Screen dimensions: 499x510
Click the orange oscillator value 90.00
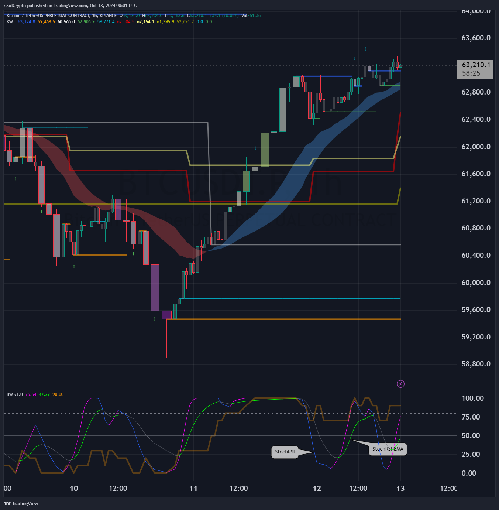58,394
